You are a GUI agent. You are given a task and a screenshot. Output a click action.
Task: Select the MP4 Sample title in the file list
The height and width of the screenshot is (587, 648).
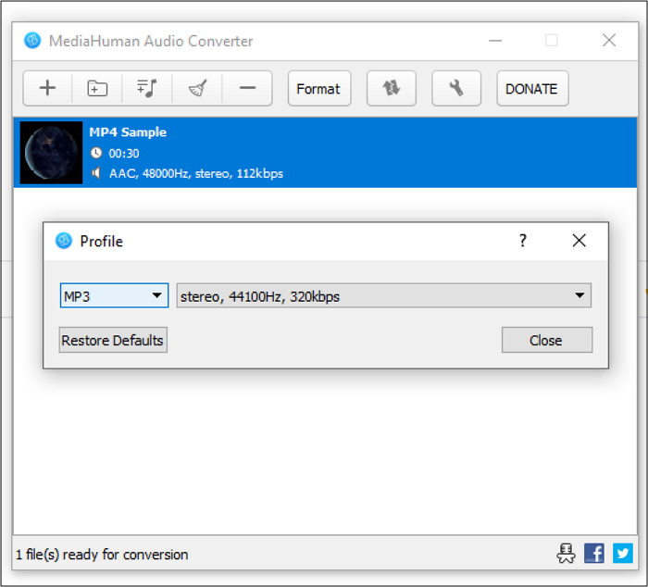[x=128, y=132]
